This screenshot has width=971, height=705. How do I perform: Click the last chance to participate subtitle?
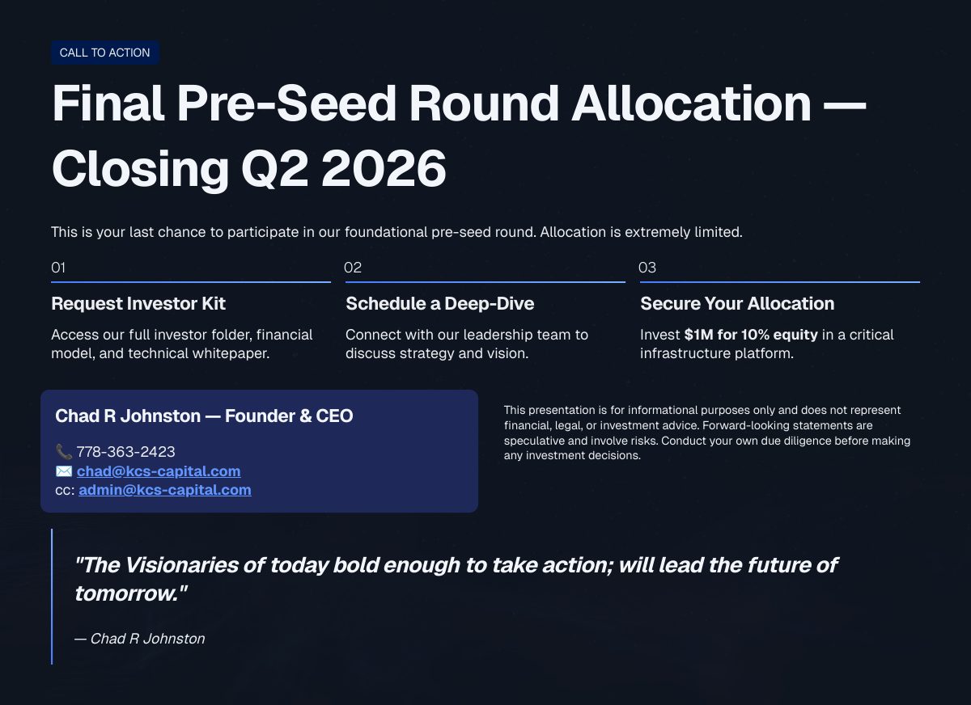(396, 233)
